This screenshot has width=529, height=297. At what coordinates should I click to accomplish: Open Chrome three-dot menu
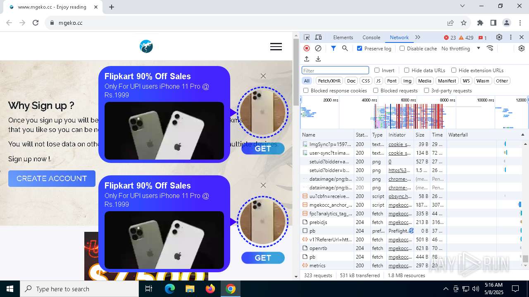click(x=519, y=23)
